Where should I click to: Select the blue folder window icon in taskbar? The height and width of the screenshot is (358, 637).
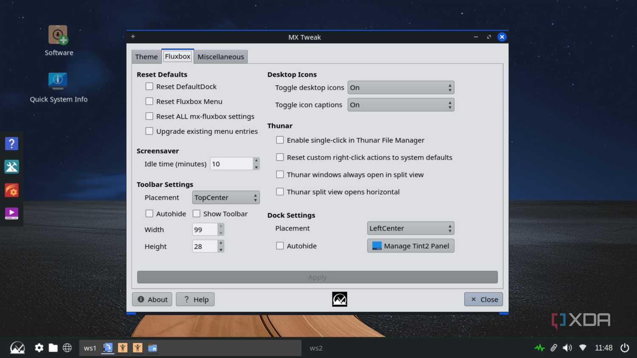(152, 348)
